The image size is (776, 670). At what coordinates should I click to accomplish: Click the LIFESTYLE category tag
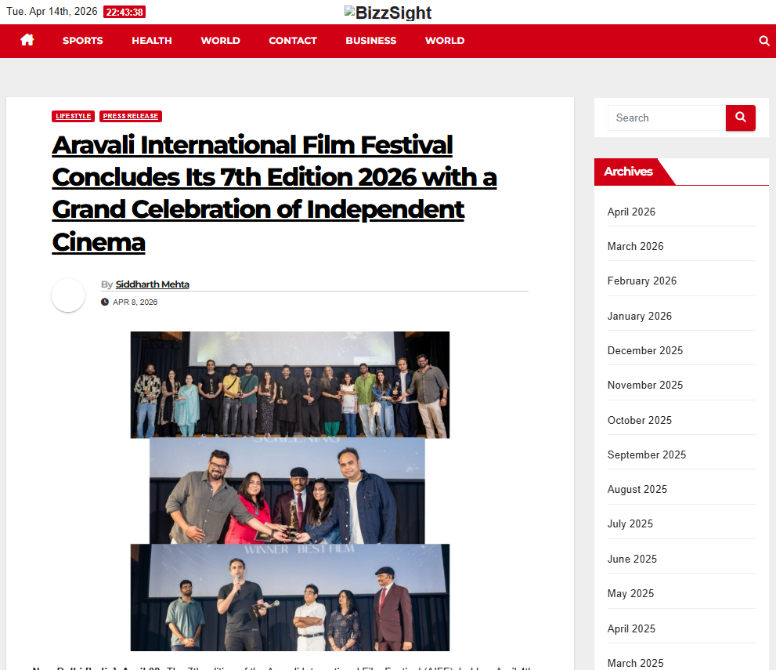[x=74, y=116]
